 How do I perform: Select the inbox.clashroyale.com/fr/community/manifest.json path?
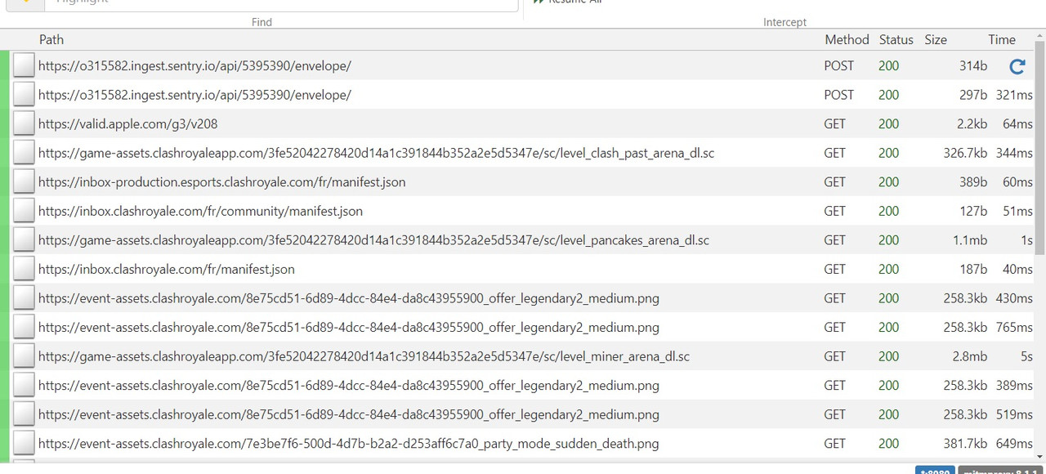pos(200,211)
